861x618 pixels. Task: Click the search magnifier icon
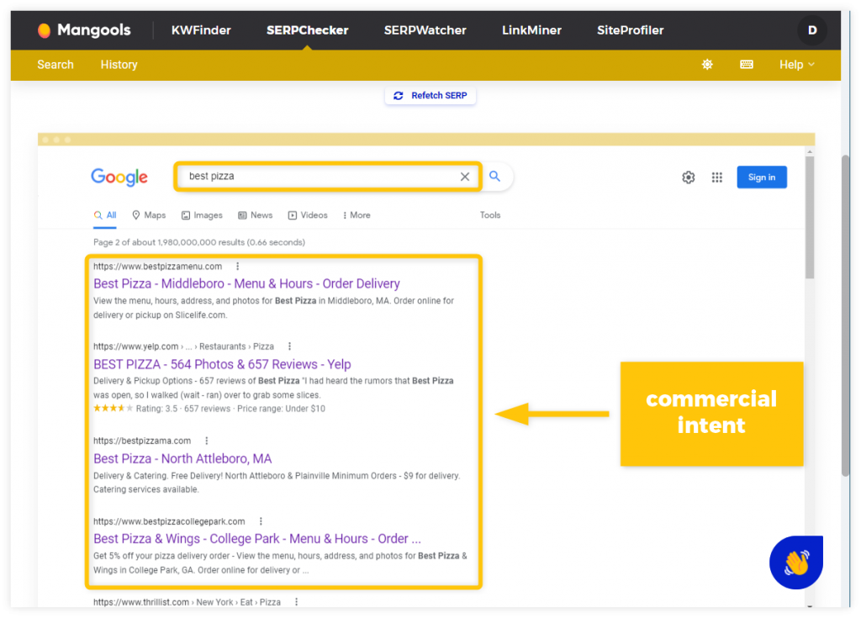coord(494,177)
